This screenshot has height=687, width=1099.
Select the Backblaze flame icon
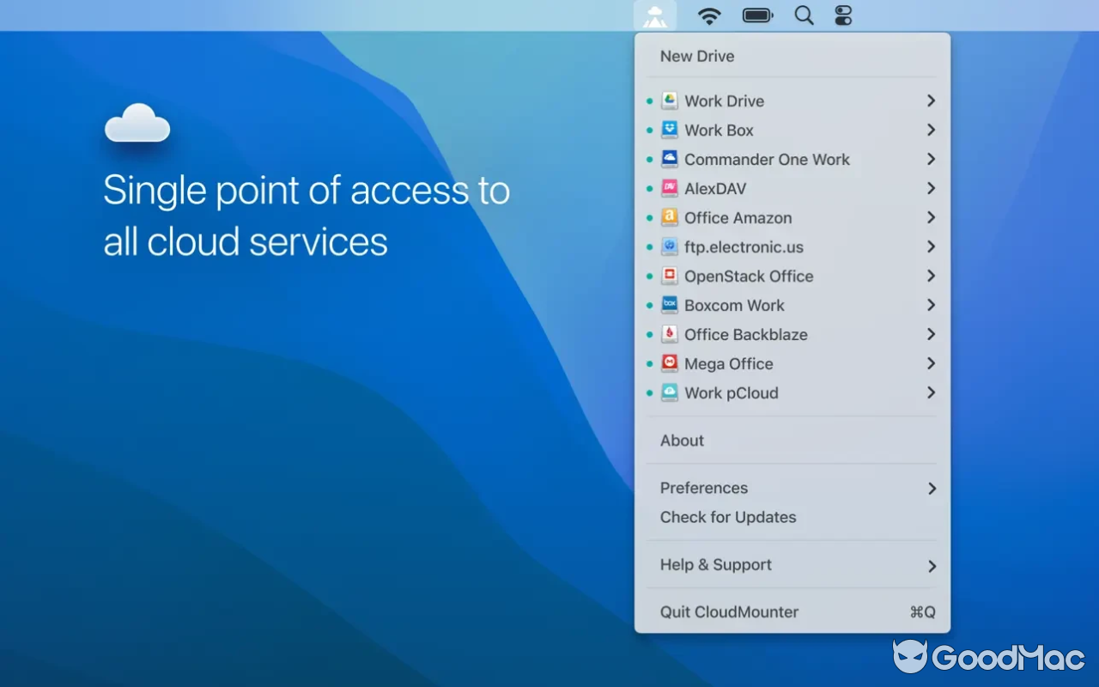(670, 334)
